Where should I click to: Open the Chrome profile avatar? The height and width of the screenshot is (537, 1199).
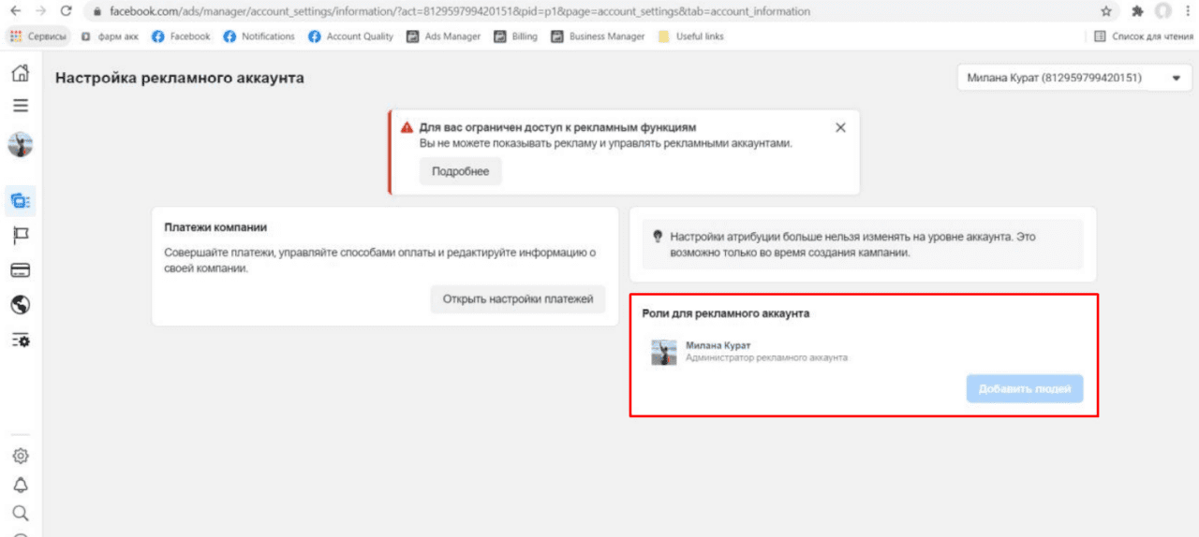pos(1162,11)
